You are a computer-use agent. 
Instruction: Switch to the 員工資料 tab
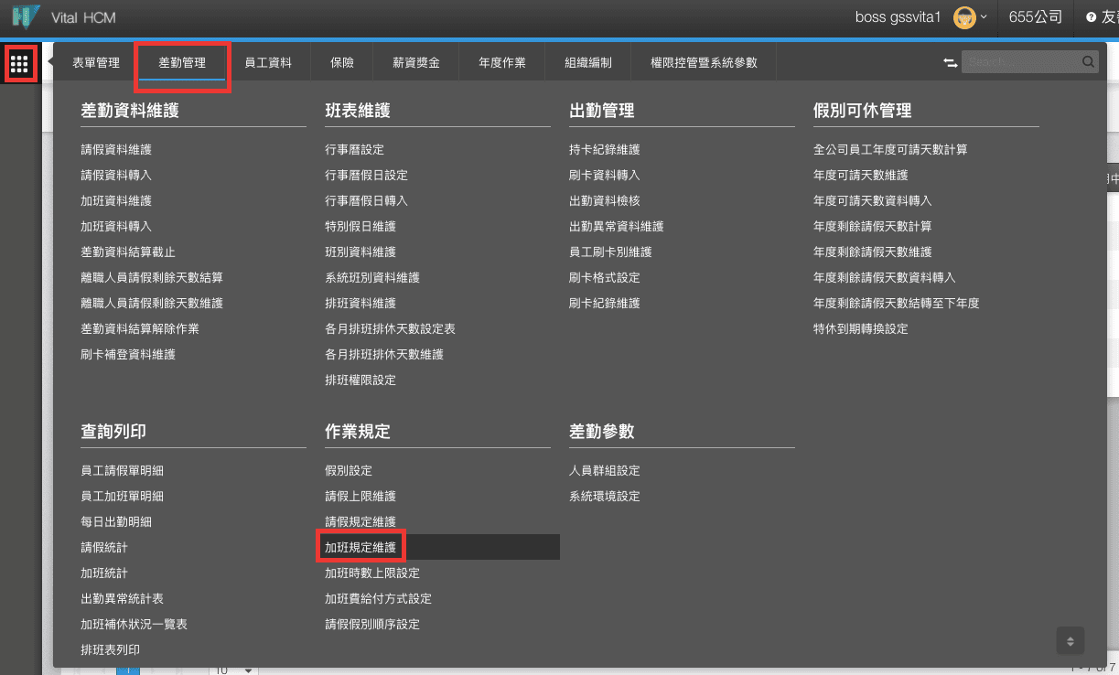tap(268, 63)
